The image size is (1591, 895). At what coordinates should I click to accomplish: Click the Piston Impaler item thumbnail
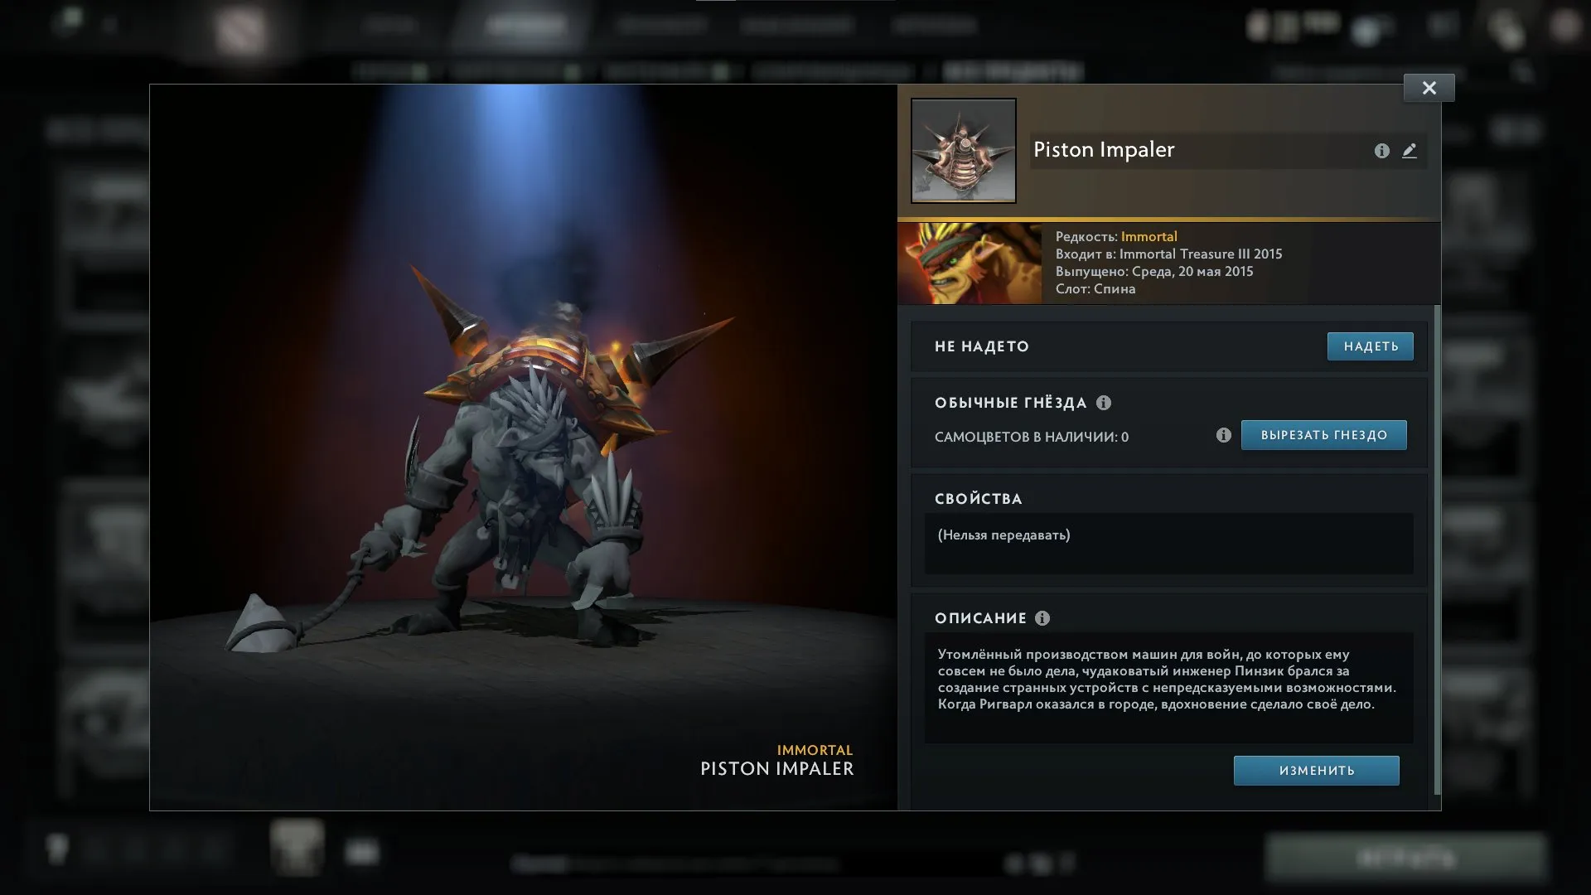click(x=963, y=151)
